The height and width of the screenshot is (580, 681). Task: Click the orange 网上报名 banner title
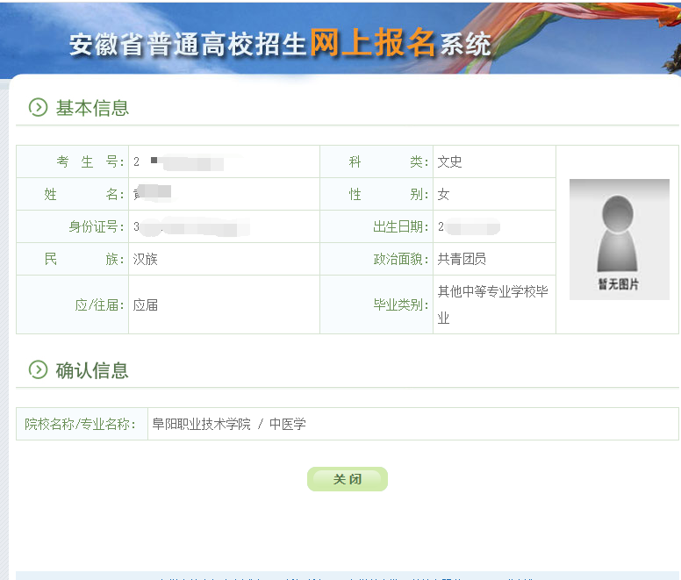(372, 44)
